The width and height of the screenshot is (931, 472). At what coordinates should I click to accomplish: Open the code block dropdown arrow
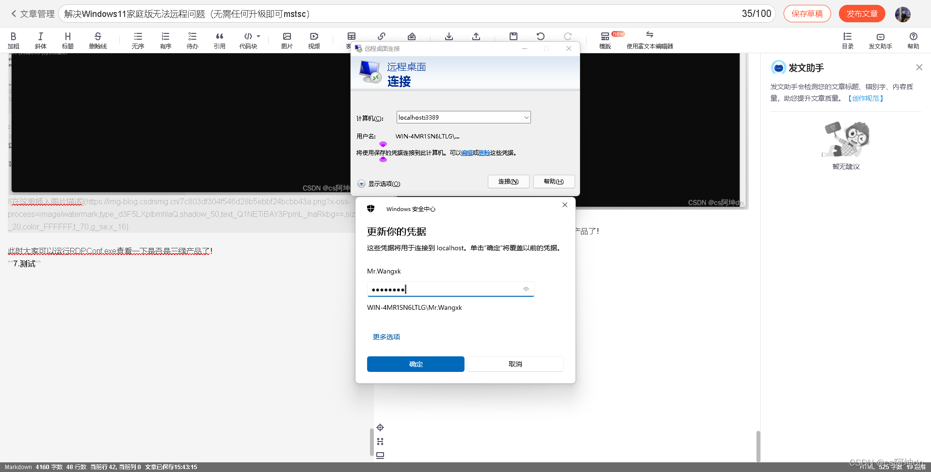[258, 36]
